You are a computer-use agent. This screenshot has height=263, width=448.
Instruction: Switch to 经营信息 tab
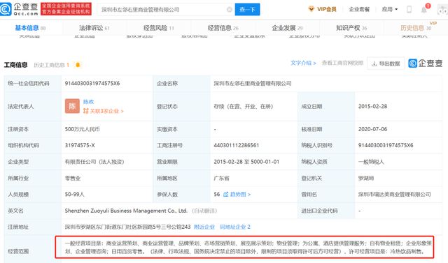point(223,28)
